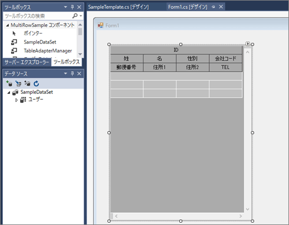
Task: Collapse the MultiRowSample コンポーネント group
Action: click(8, 25)
